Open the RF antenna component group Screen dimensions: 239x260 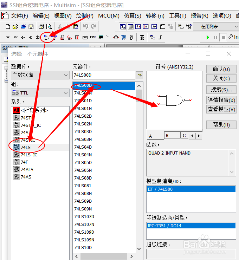[108, 37]
